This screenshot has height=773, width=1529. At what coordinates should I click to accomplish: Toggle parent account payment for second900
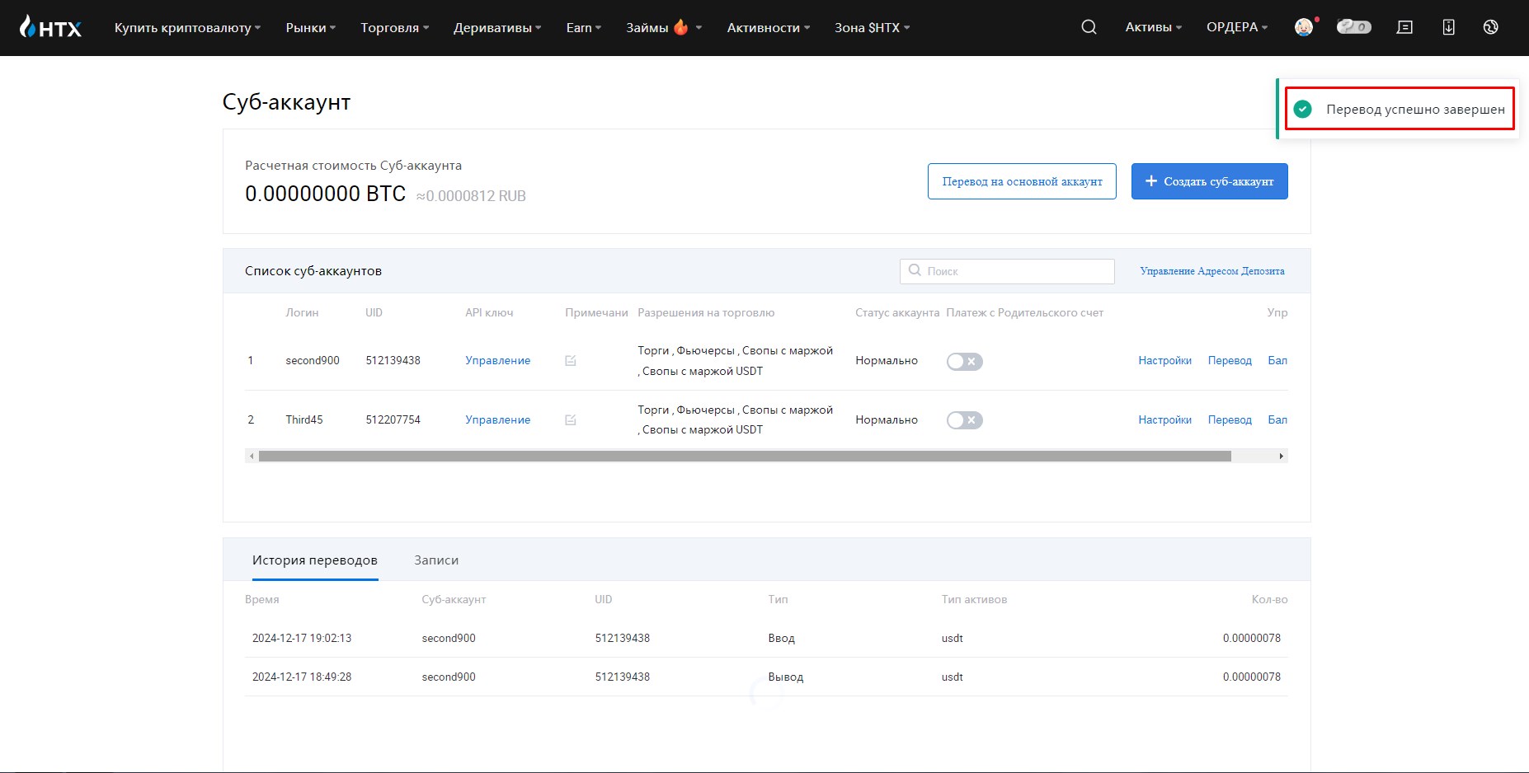click(964, 361)
